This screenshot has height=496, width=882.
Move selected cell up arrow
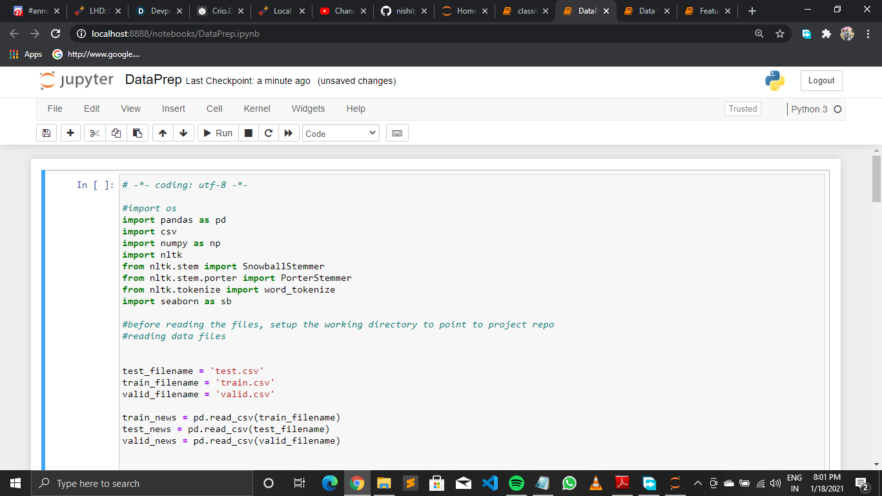tap(163, 133)
